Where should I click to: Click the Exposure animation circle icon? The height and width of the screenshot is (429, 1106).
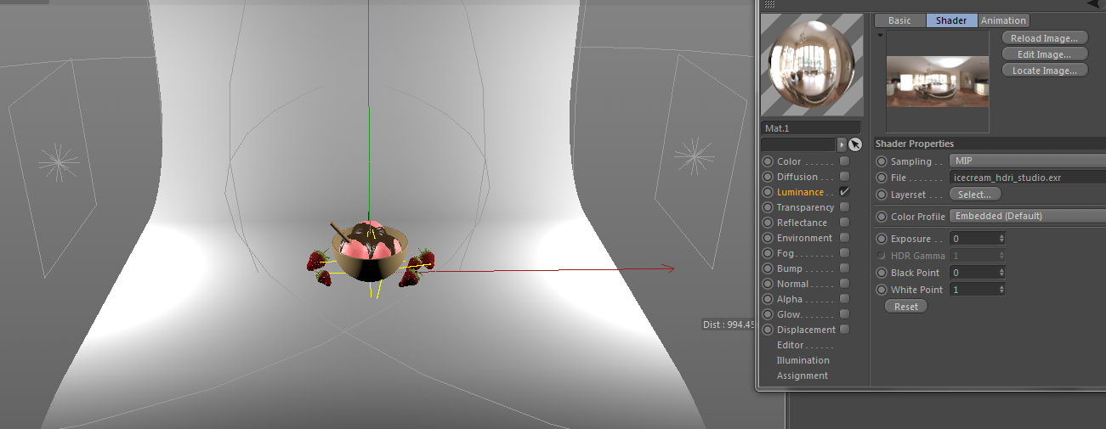(x=882, y=239)
